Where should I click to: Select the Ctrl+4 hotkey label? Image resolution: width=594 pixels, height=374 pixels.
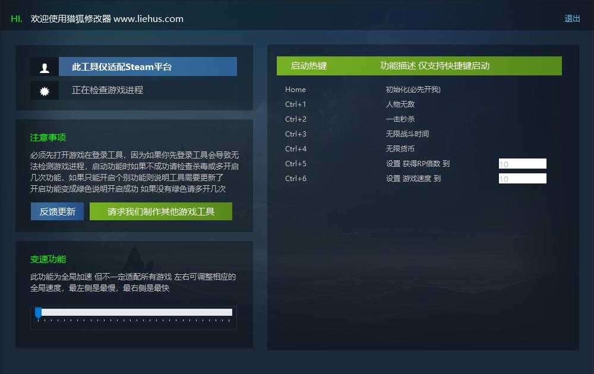295,149
